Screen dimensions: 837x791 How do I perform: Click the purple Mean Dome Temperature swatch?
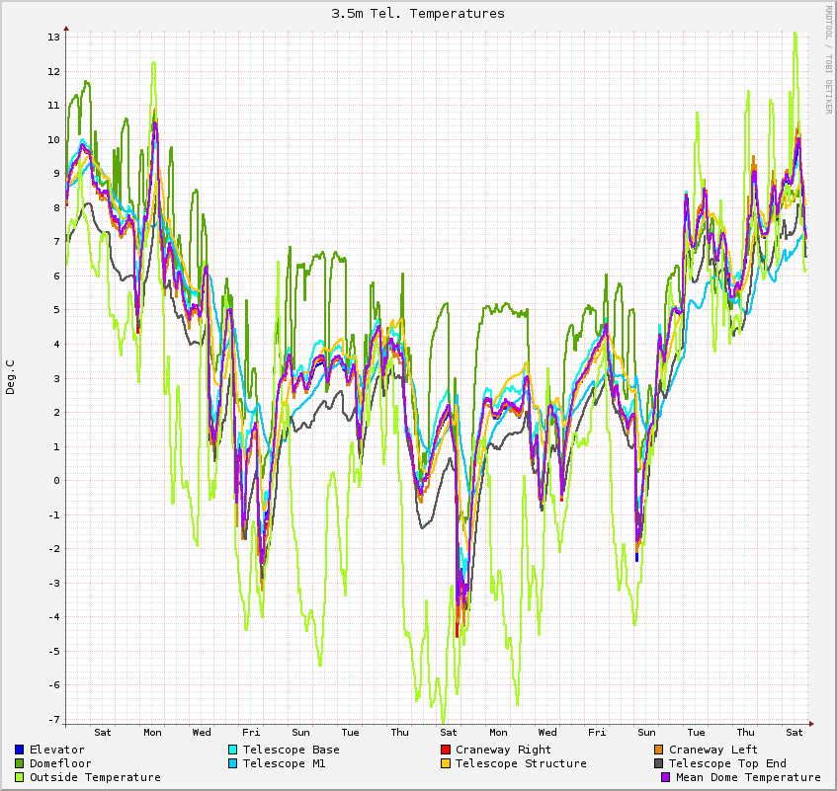tap(666, 777)
